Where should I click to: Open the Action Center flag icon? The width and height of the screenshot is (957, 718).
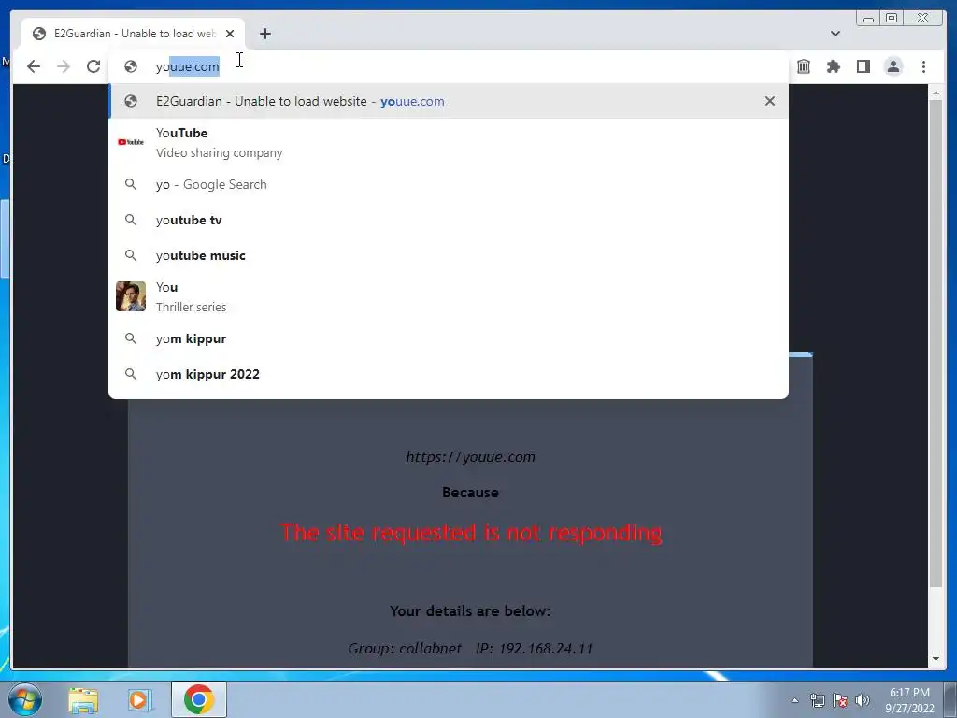click(x=840, y=700)
